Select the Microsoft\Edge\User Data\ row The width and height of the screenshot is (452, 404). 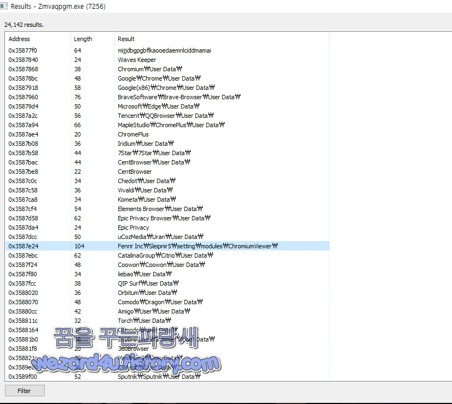pyautogui.click(x=167, y=106)
